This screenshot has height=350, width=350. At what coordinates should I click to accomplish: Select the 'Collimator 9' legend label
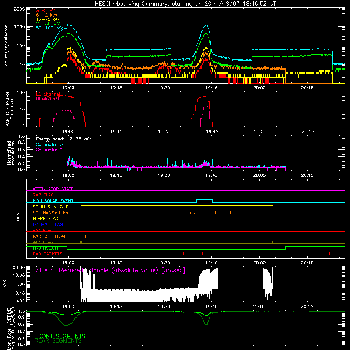click(x=49, y=150)
